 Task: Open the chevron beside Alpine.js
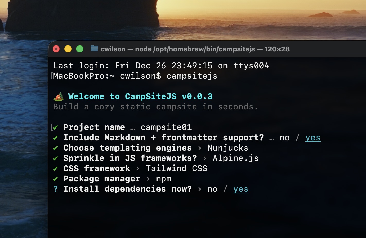point(205,158)
